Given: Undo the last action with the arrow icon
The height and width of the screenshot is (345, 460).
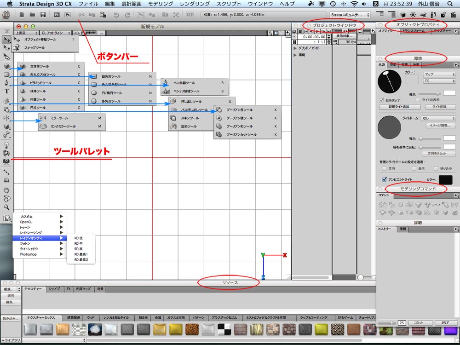Looking at the screenshot, I should pyautogui.click(x=116, y=15).
